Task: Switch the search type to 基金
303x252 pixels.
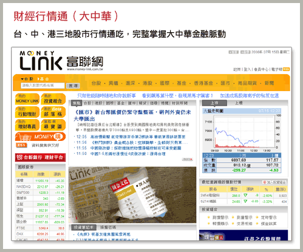Action: point(43,79)
